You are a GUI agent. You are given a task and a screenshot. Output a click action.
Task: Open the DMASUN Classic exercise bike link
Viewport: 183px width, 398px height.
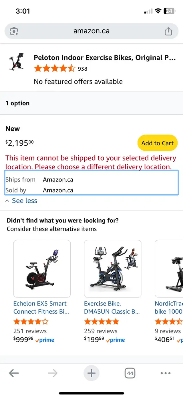click(x=112, y=307)
